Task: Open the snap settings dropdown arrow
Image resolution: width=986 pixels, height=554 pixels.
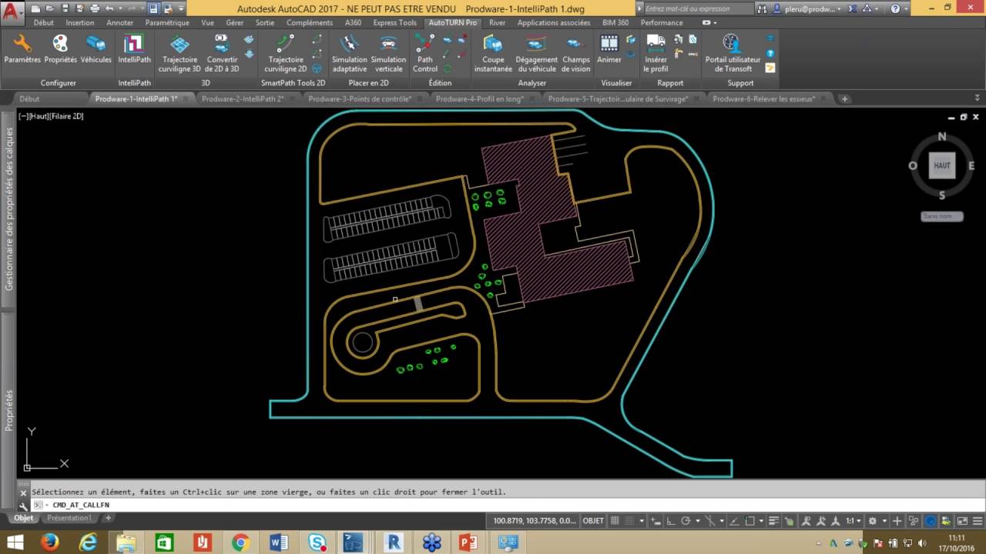Action: [642, 521]
